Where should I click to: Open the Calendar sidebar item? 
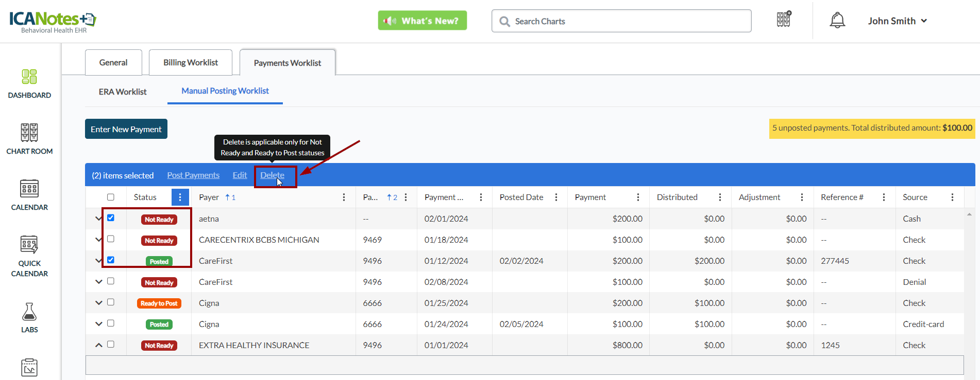29,195
